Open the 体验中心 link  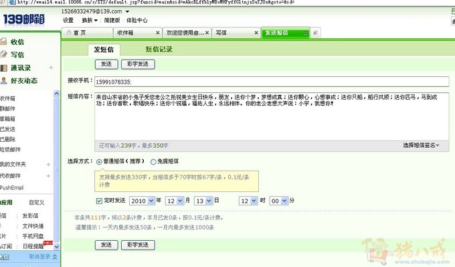click(x=137, y=20)
